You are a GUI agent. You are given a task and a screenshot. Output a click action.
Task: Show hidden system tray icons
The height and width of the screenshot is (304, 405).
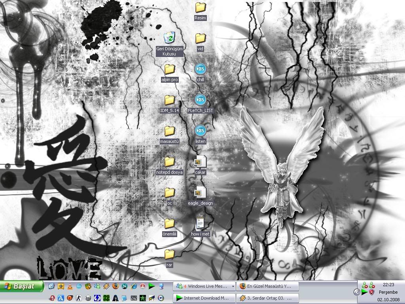(357, 292)
